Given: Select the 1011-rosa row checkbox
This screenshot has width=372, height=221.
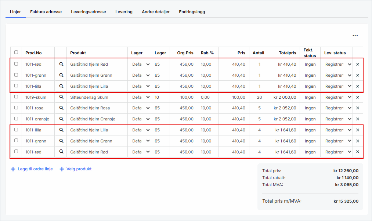Looking at the screenshot, I should [x=16, y=108].
